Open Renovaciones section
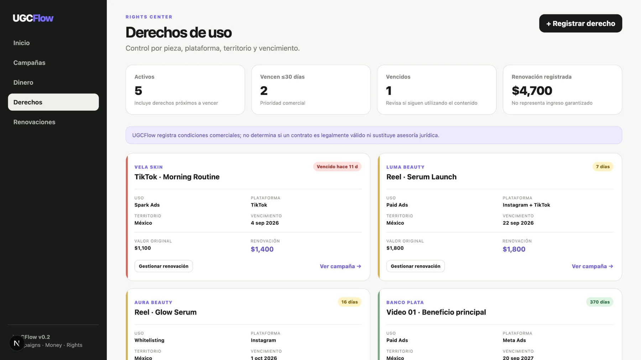 [53, 122]
